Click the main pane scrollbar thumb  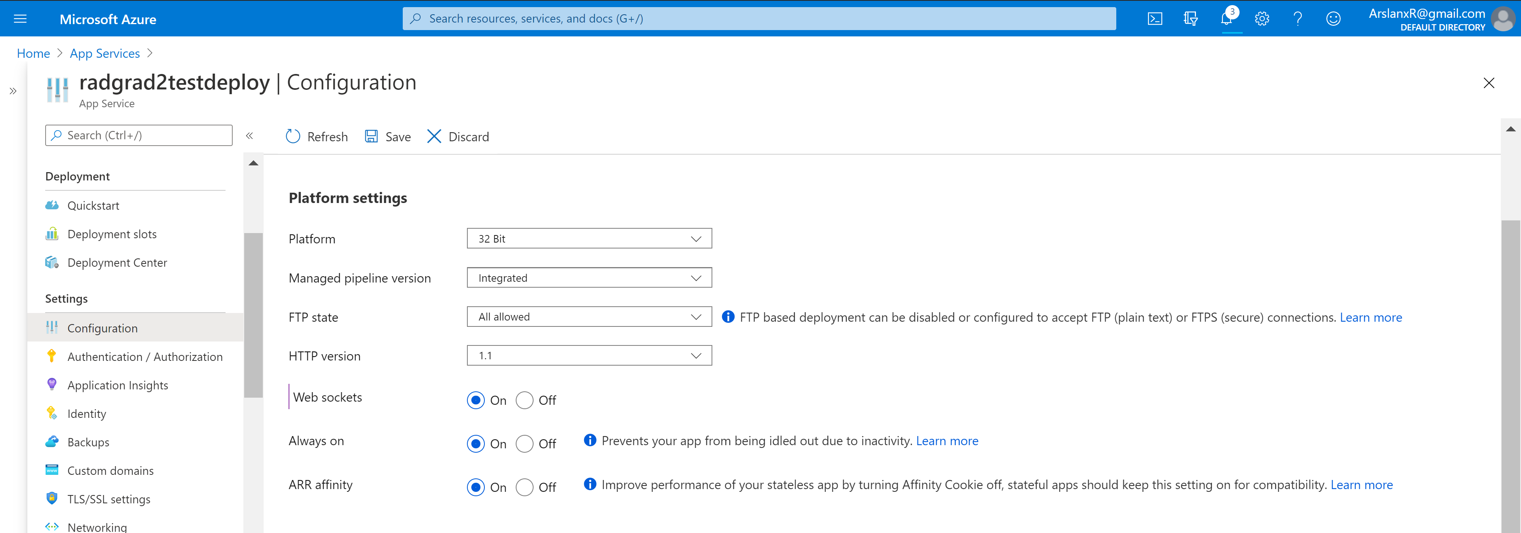point(1510,376)
